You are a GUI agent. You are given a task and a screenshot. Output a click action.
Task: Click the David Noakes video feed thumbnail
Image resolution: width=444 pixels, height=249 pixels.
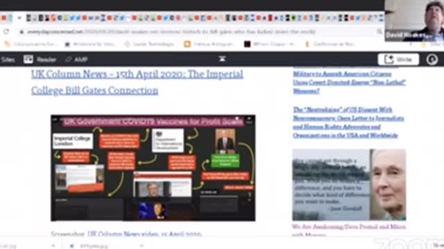point(414,20)
